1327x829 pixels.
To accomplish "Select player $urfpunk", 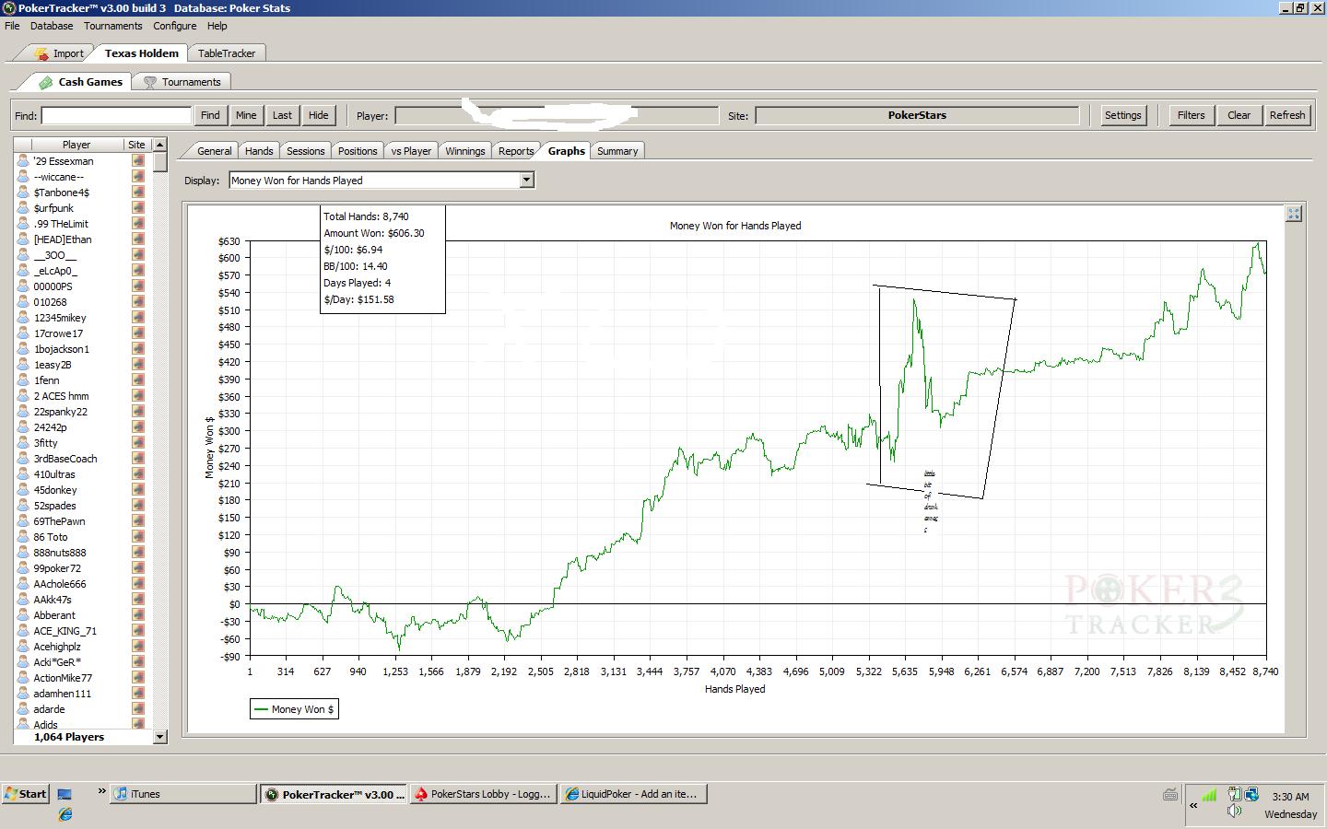I will pyautogui.click(x=54, y=208).
